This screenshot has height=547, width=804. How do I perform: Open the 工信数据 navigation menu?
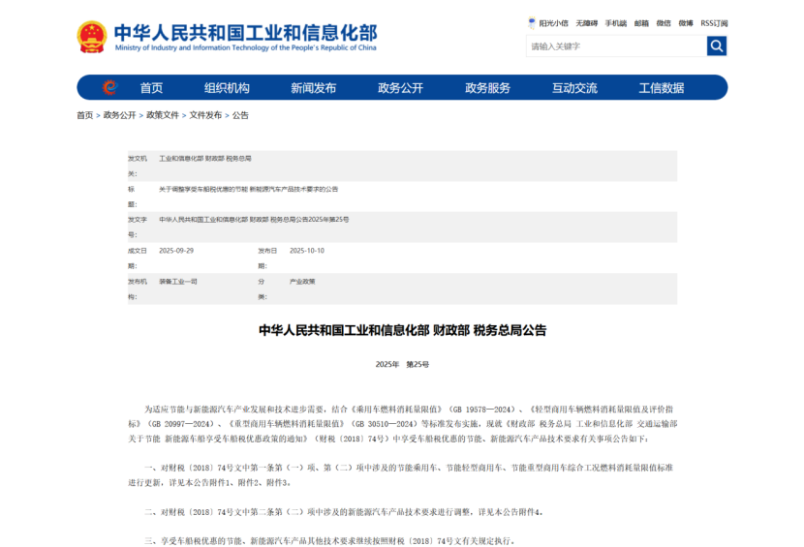[661, 88]
